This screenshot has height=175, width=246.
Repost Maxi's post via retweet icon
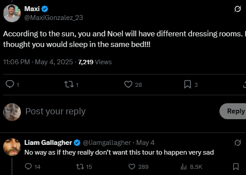pyautogui.click(x=69, y=84)
